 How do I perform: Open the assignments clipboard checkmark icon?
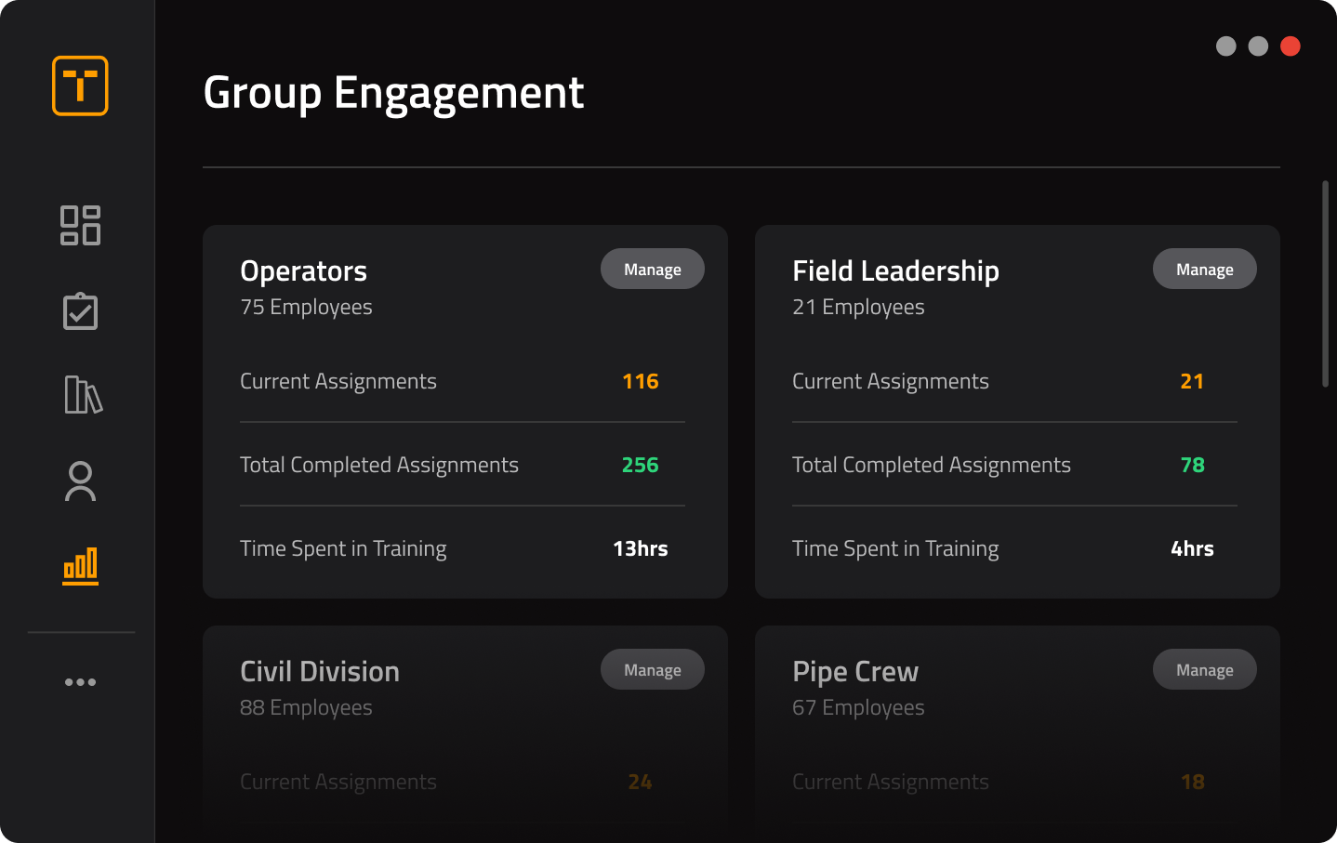[x=80, y=311]
